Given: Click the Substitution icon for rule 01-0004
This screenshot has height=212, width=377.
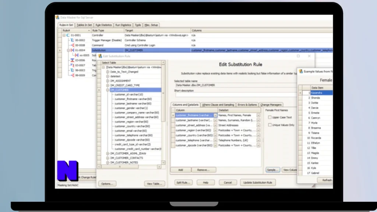Looking at the screenshot, I should click(x=72, y=50).
